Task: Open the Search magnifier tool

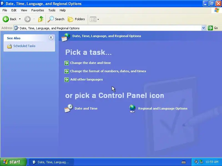Action: pos(56,19)
